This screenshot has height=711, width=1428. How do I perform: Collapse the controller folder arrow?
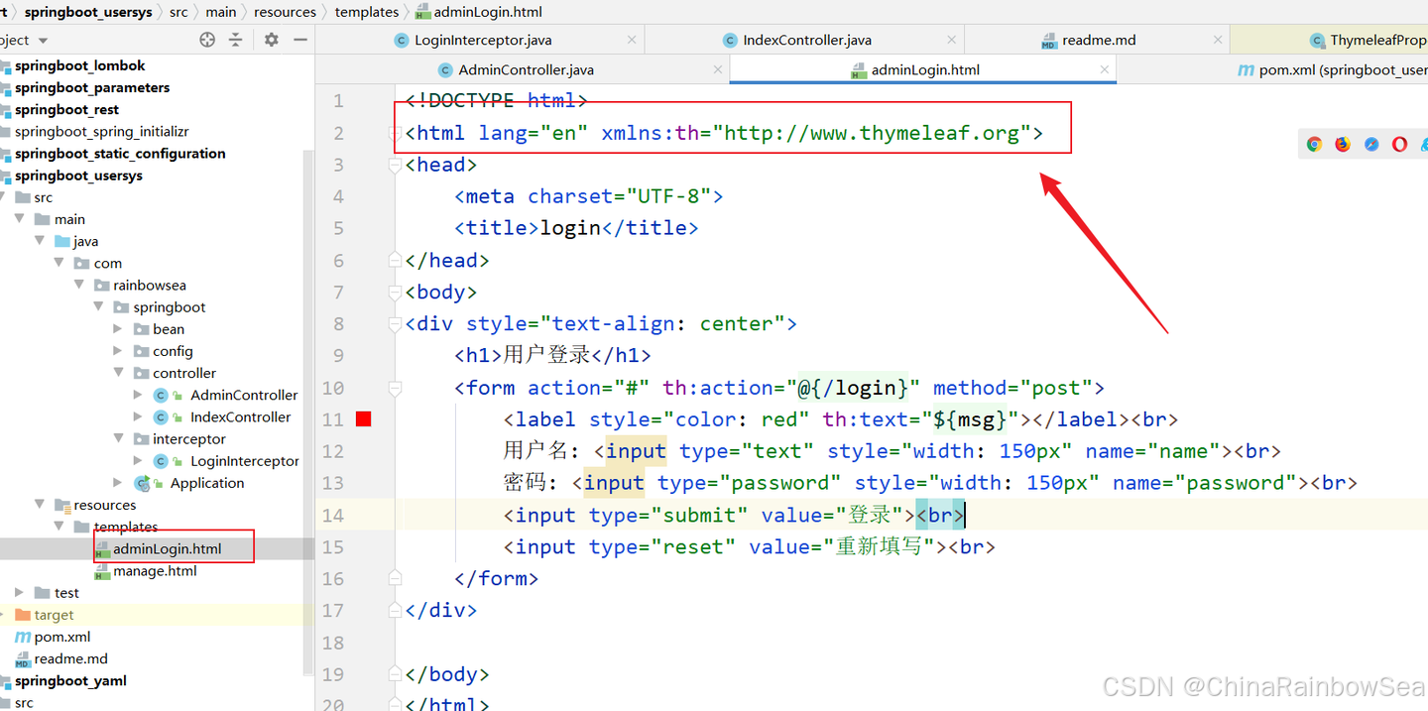[x=118, y=373]
